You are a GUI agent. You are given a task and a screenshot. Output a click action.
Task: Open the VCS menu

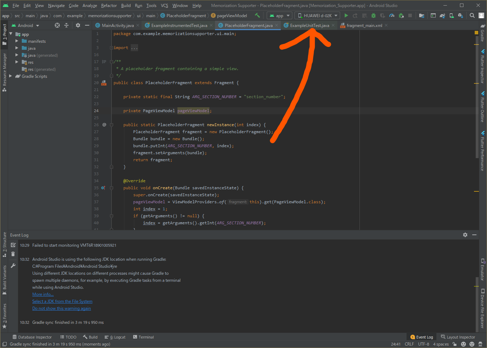[x=164, y=5]
